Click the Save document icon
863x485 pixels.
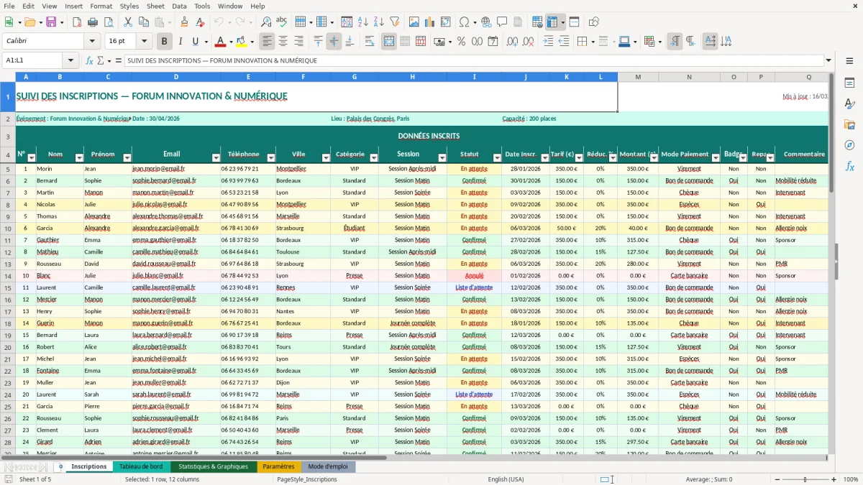tap(51, 22)
